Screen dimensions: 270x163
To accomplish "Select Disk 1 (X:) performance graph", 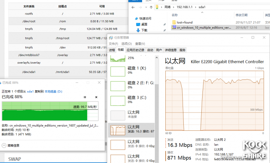I will click(x=118, y=71).
